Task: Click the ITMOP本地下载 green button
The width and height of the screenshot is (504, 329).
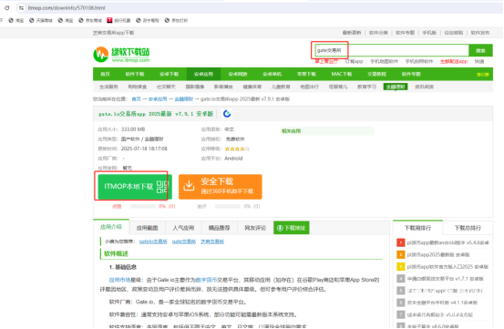Action: (x=135, y=187)
